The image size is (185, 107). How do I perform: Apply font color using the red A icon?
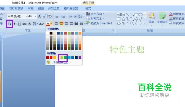[x=48, y=24]
